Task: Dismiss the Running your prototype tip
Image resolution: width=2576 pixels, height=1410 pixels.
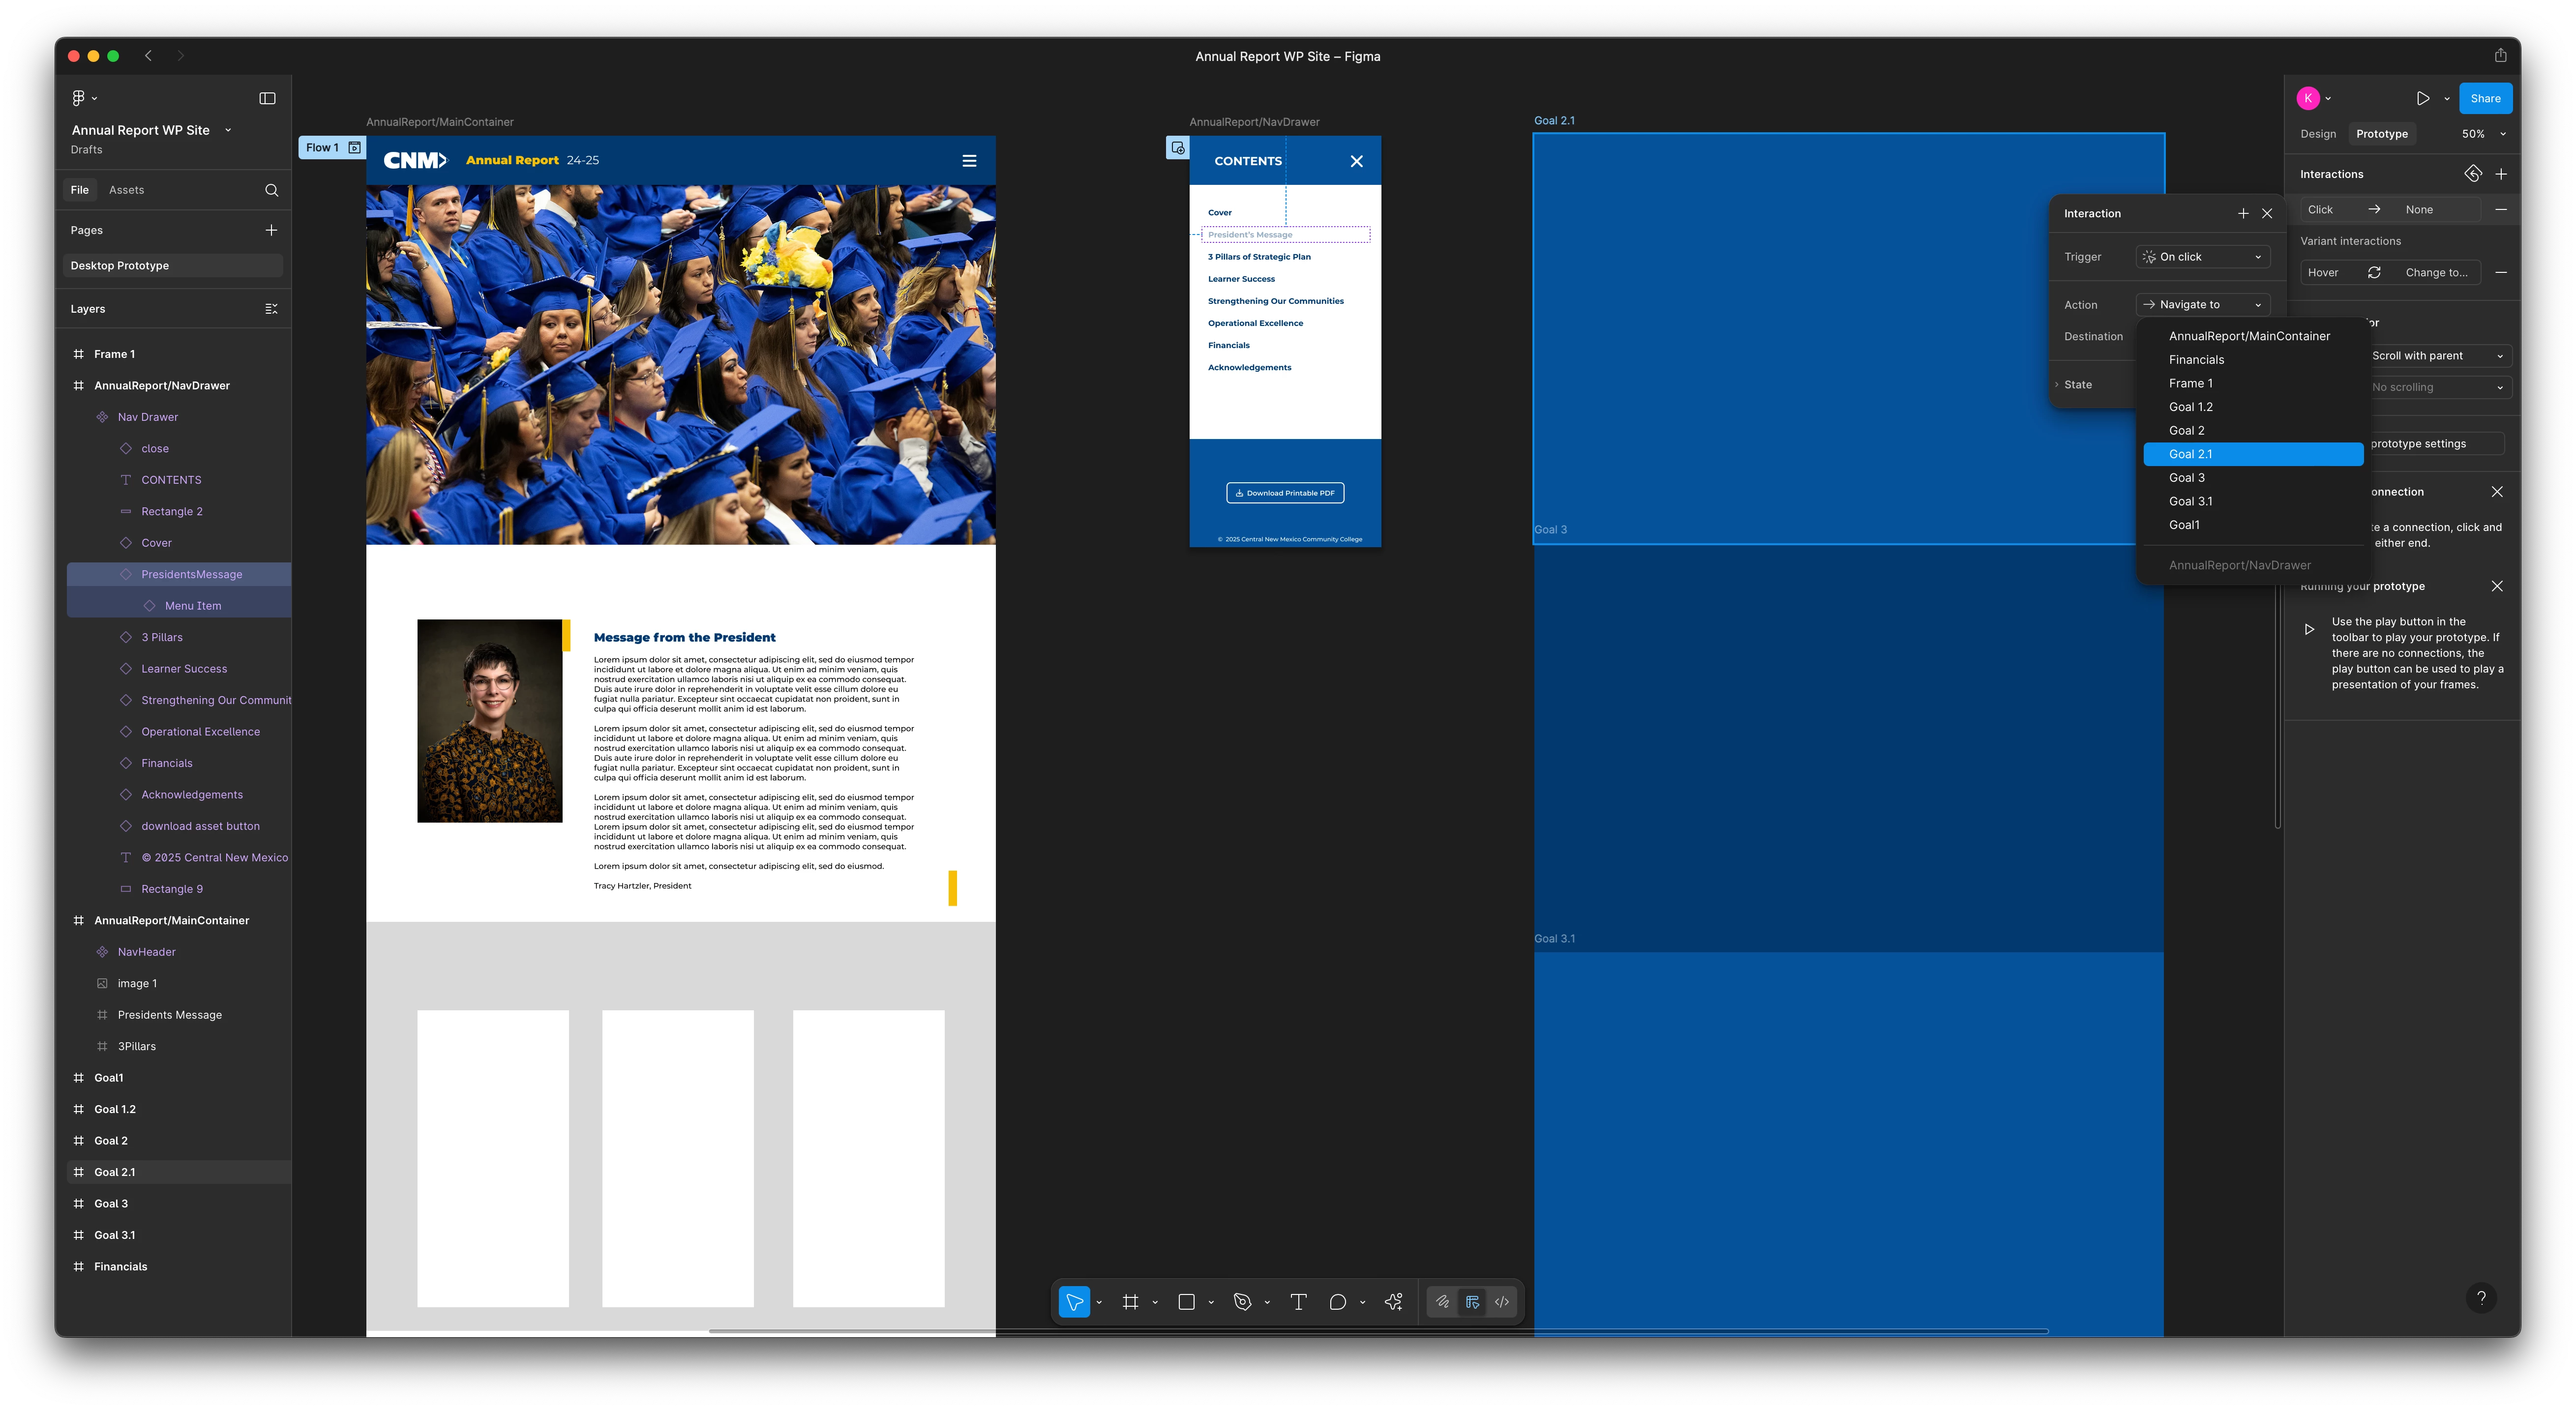Action: (2497, 586)
